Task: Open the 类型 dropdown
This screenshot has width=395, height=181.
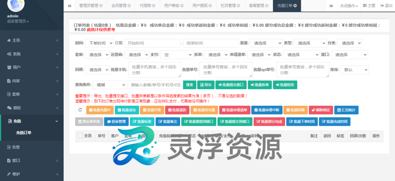Action: point(310,43)
